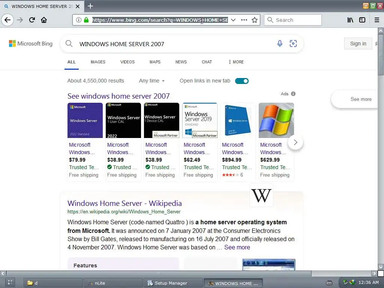This screenshot has height=288, width=384.
Task: Click the Wikipedia W logo icon
Action: (261, 195)
